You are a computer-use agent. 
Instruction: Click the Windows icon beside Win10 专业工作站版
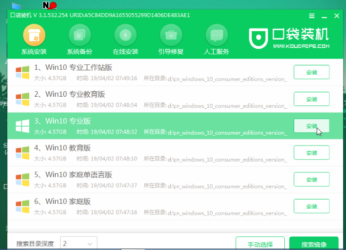pos(23,73)
